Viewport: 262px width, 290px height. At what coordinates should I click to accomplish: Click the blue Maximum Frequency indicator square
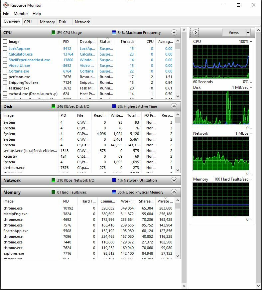tap(114, 33)
